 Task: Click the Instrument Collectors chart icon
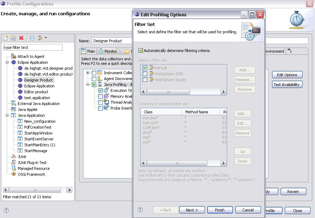pyautogui.click(x=100, y=72)
